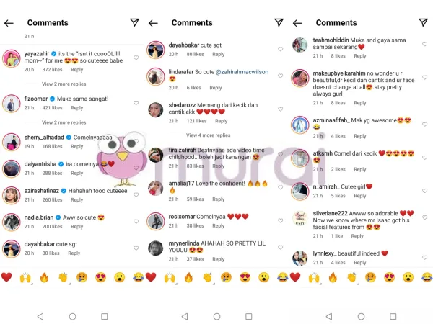Tap recent apps square in leftmost screen

point(105,316)
